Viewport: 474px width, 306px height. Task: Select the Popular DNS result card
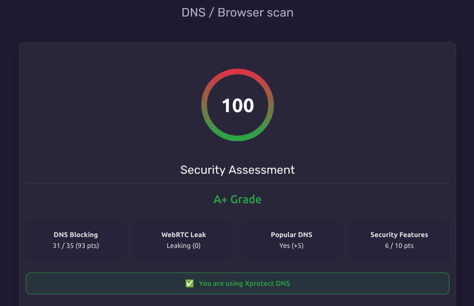coord(291,240)
